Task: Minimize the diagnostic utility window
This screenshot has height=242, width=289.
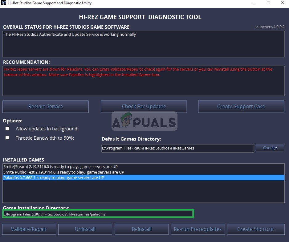Action: [x=254, y=3]
